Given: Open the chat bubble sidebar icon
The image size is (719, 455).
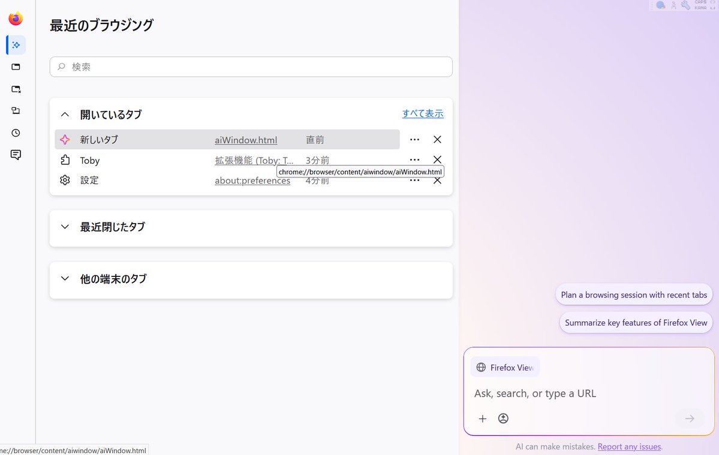Looking at the screenshot, I should (16, 155).
